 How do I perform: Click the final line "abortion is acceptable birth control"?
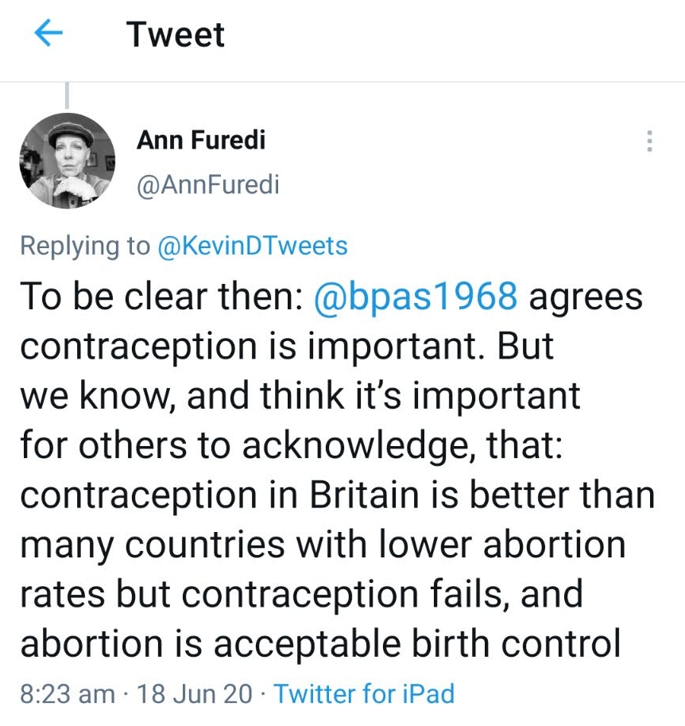click(320, 645)
